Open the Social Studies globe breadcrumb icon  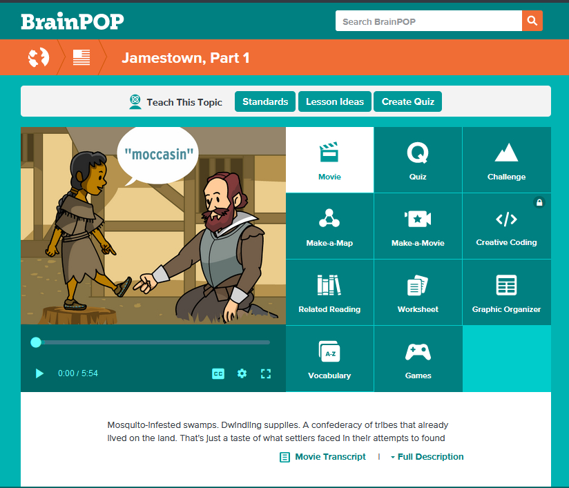tap(39, 57)
